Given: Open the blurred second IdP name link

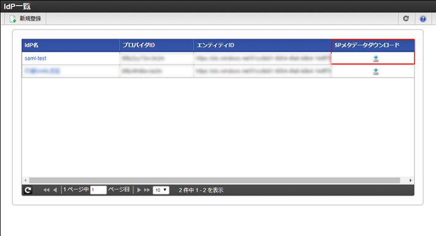Looking at the screenshot, I should [42, 71].
